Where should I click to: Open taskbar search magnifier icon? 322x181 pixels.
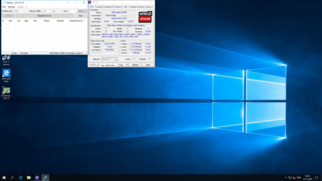(x=12, y=177)
